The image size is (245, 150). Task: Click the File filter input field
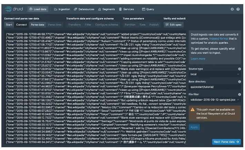tap(213, 100)
